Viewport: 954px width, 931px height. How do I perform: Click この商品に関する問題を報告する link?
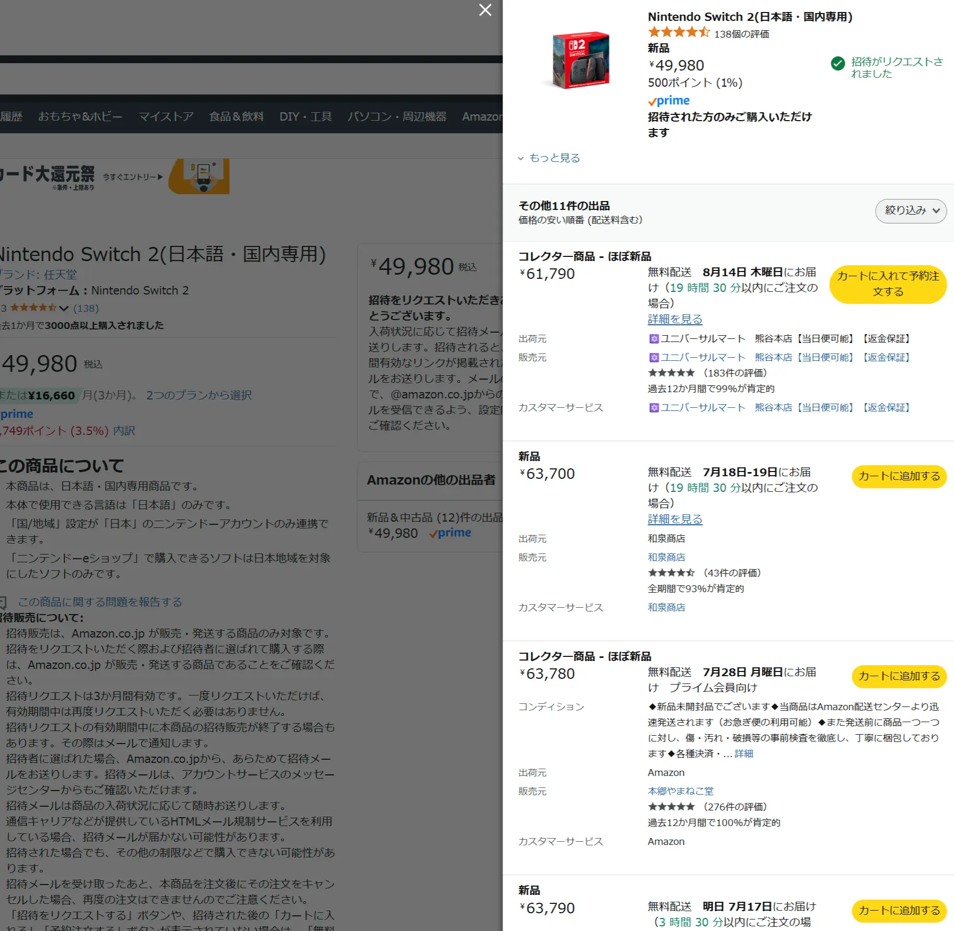click(100, 602)
